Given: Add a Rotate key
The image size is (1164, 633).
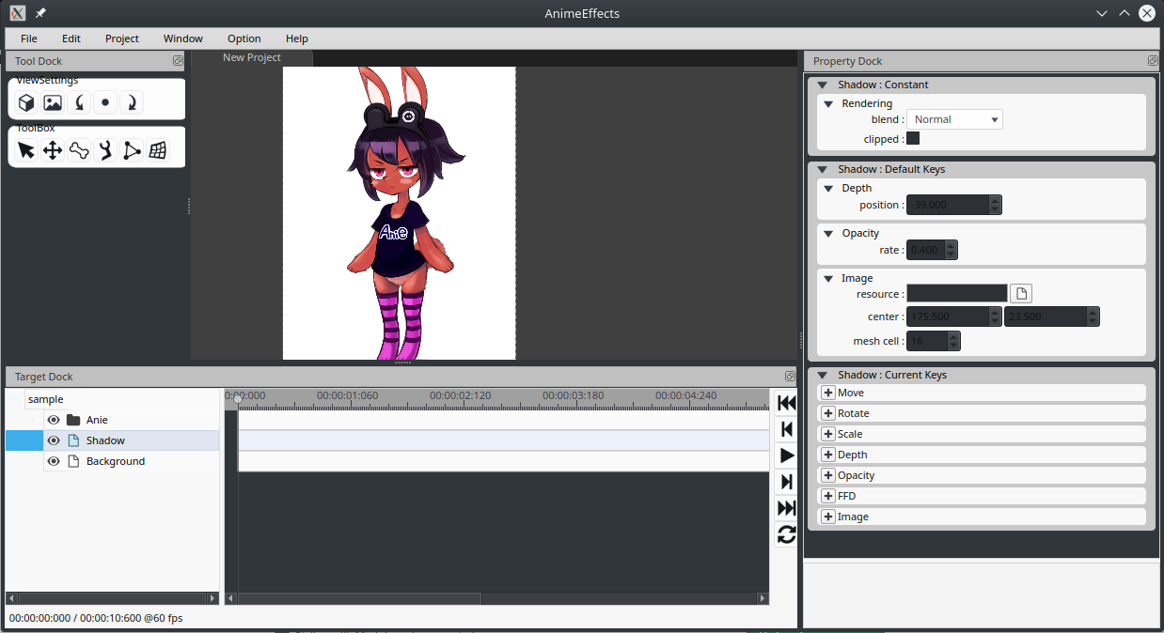Looking at the screenshot, I should (x=828, y=413).
